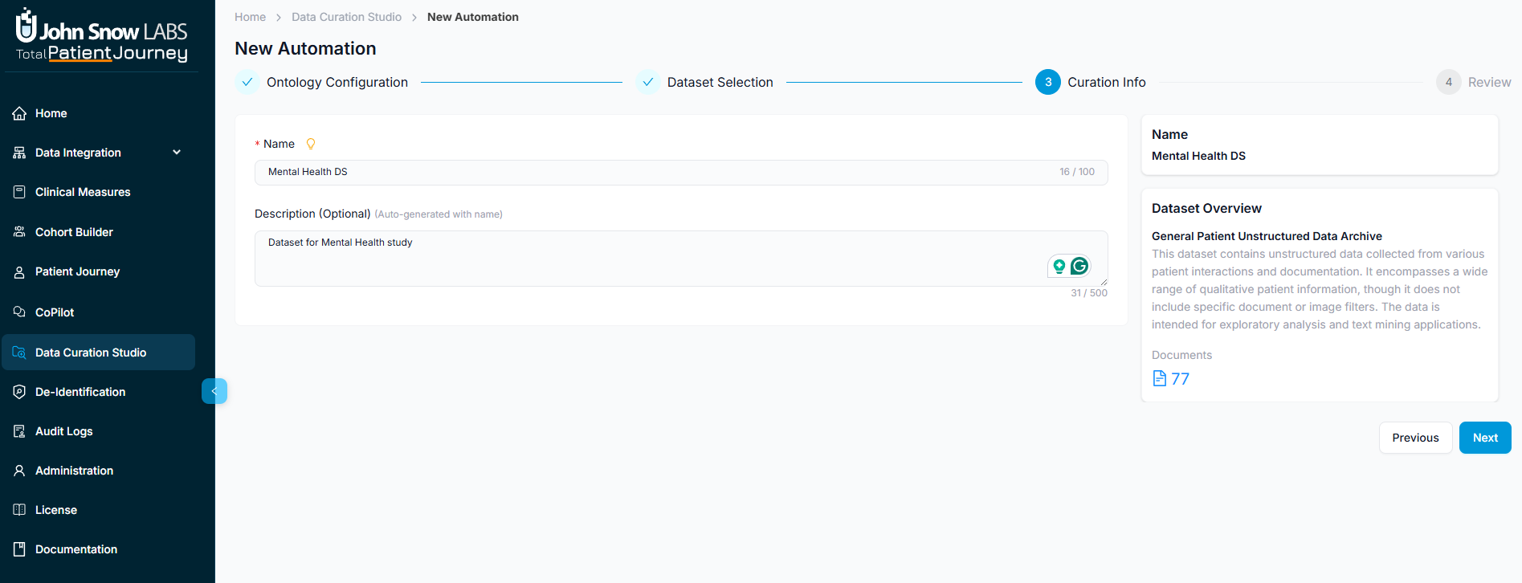Click the 31 / 500 character counter
1522x583 pixels.
[1089, 293]
